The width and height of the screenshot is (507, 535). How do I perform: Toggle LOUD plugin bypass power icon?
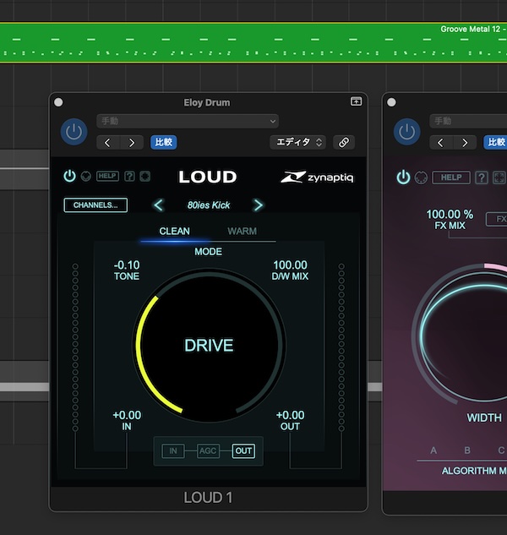[69, 176]
